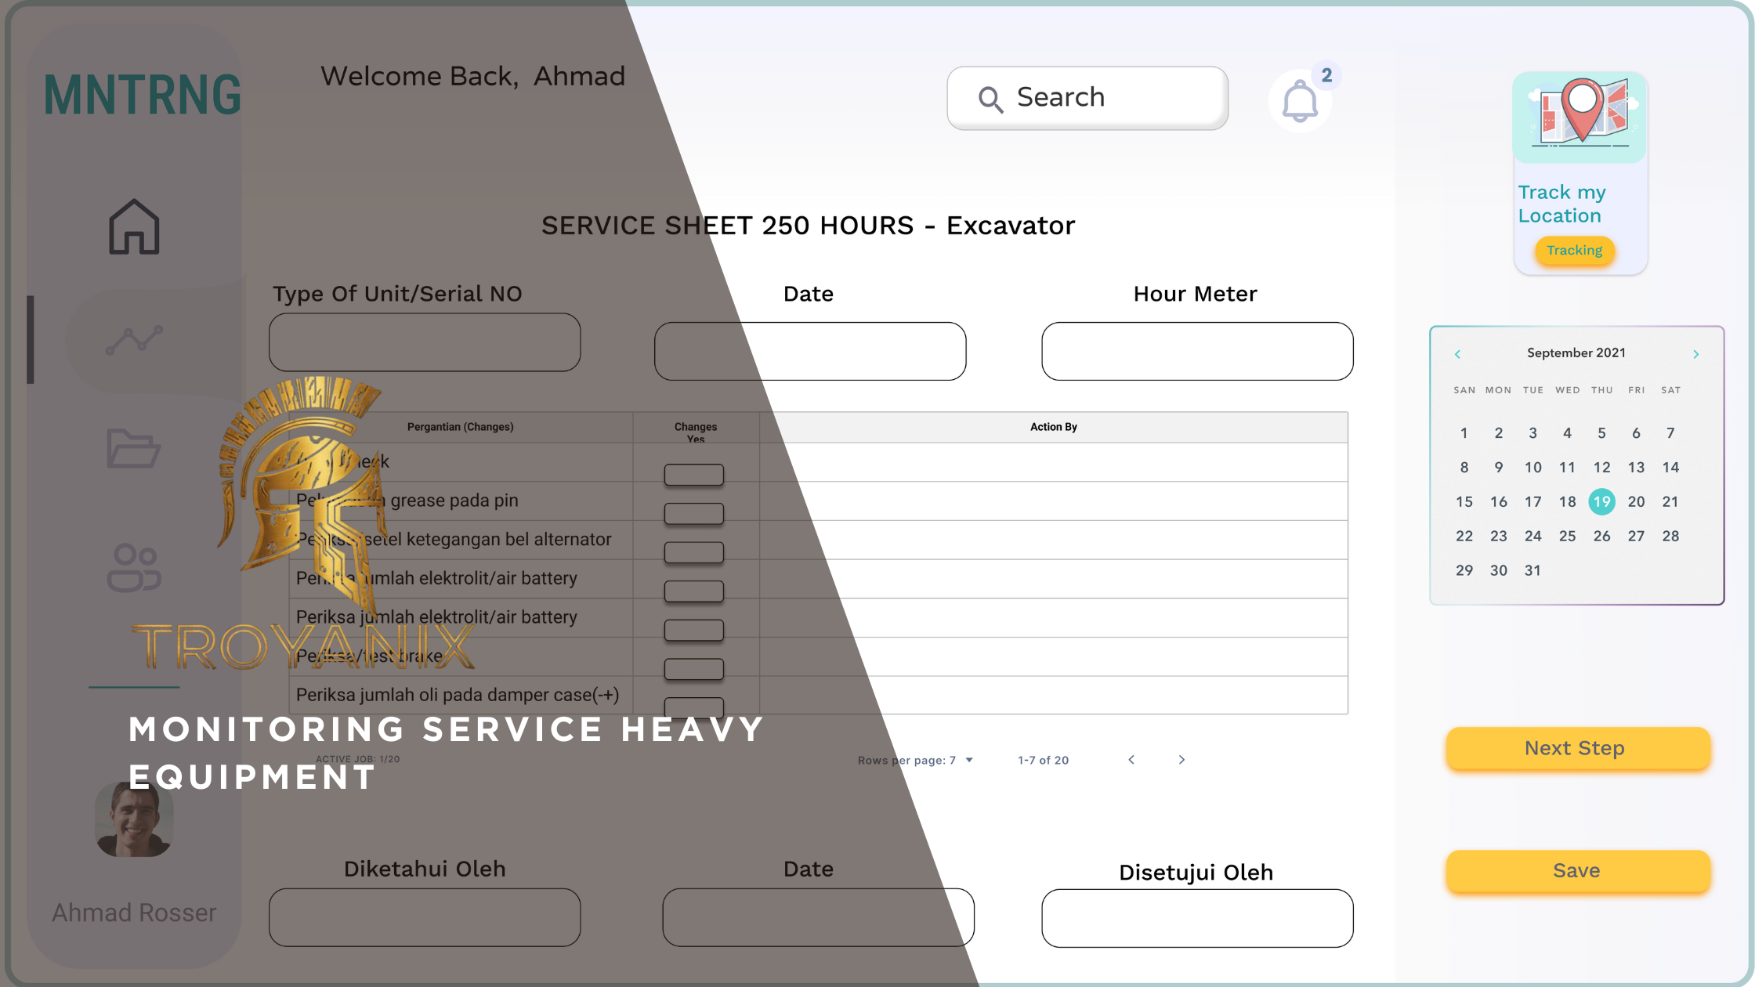Viewport: 1755px width, 987px height.
Task: Click Ahmad Rosser profile avatar
Action: click(x=134, y=820)
